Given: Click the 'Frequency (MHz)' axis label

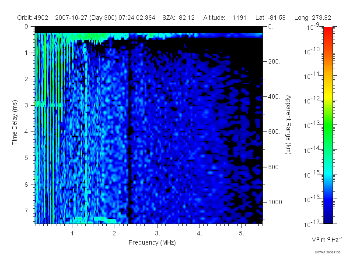Looking at the screenshot, I should 152,243.
